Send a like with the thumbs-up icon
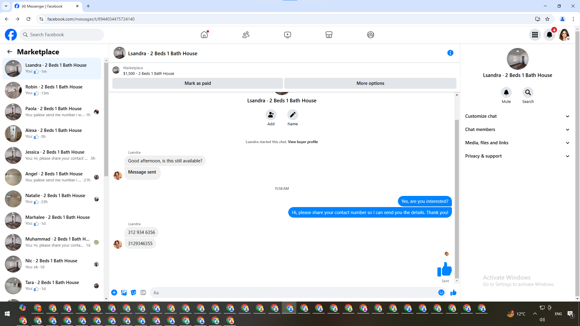580x326 pixels. pos(453,292)
